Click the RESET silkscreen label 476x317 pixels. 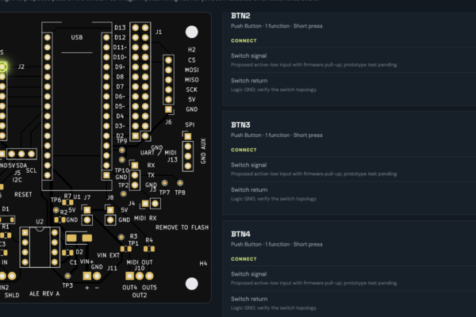pos(23,194)
